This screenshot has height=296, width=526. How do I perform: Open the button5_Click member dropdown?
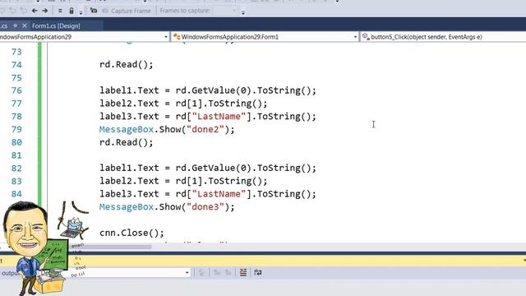[x=444, y=37]
